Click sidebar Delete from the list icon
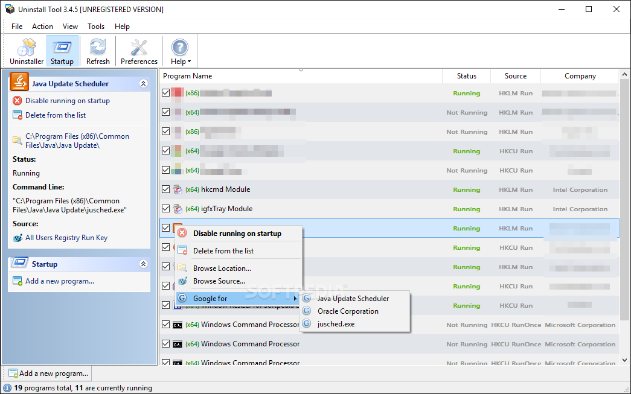 18,115
